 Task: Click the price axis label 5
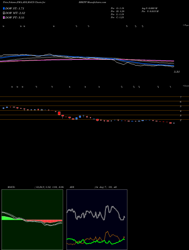[181, 106]
